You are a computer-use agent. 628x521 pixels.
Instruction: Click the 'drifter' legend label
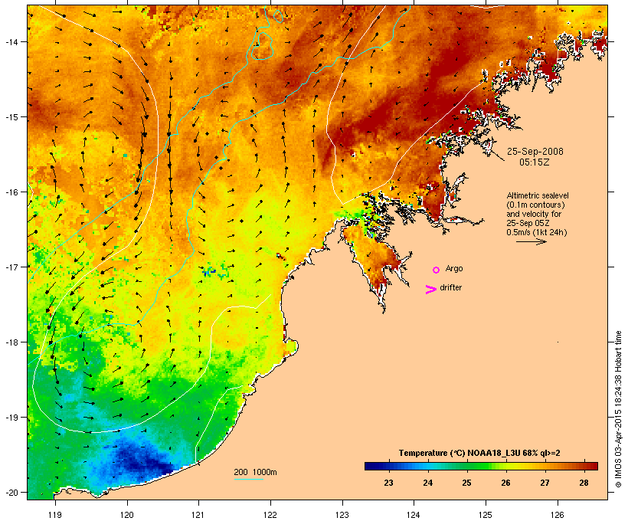[x=450, y=287]
